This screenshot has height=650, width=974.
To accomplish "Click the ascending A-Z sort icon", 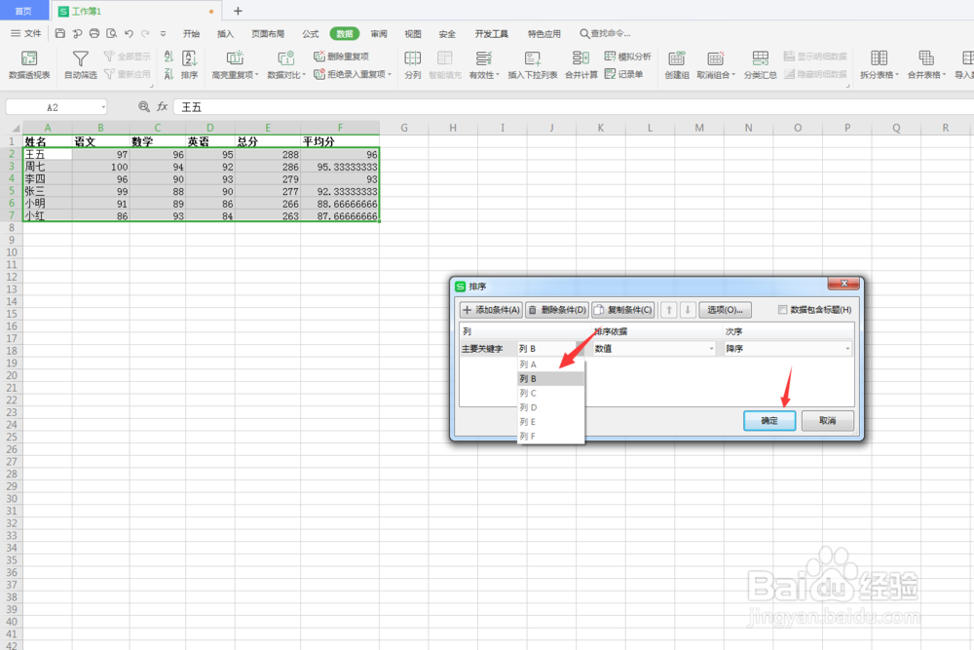I will tap(169, 57).
